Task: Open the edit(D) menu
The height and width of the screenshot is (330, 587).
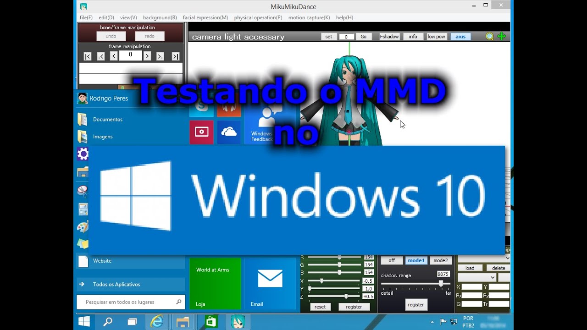Action: (106, 17)
